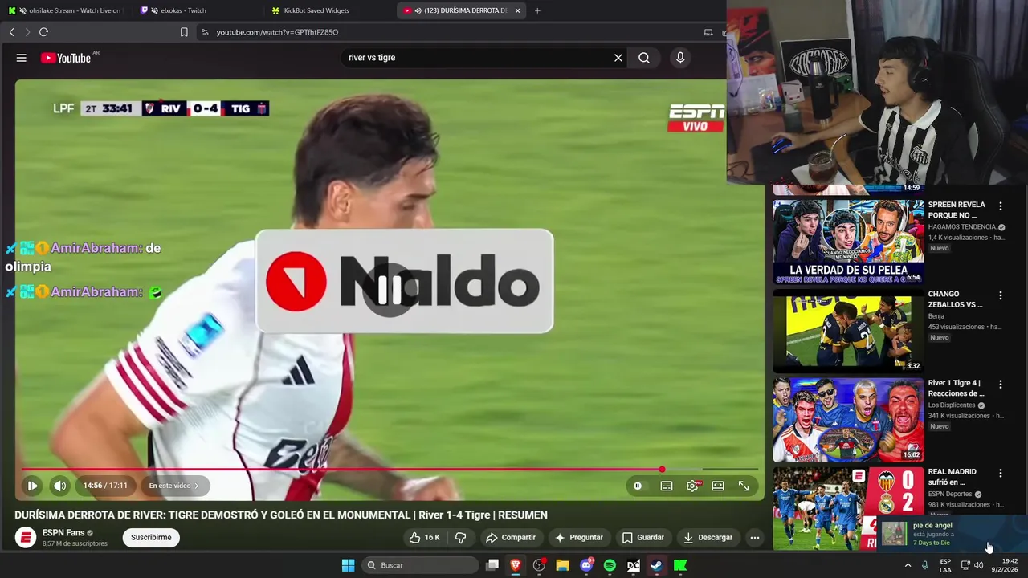1028x578 pixels.
Task: Click 'REAL MADRID sufrió en' video title
Action: [x=953, y=477]
